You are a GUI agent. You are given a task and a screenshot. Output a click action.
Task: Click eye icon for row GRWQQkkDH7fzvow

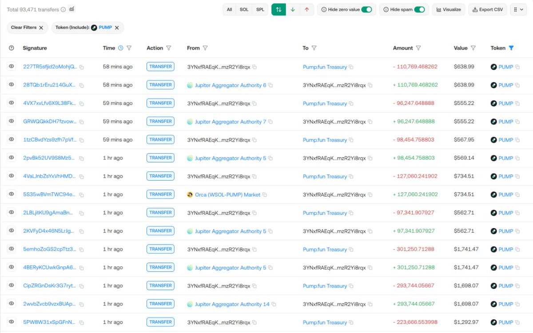point(12,121)
